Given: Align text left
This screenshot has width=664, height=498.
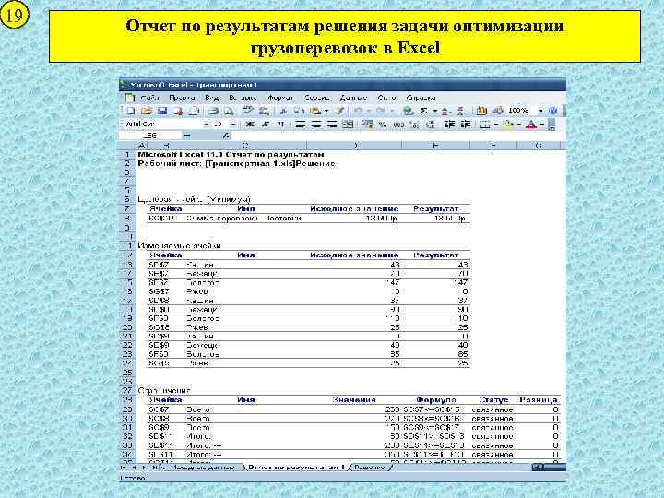Looking at the screenshot, I should pos(301,125).
